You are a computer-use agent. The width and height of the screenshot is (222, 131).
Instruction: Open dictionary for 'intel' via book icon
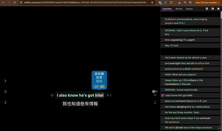click(102, 86)
